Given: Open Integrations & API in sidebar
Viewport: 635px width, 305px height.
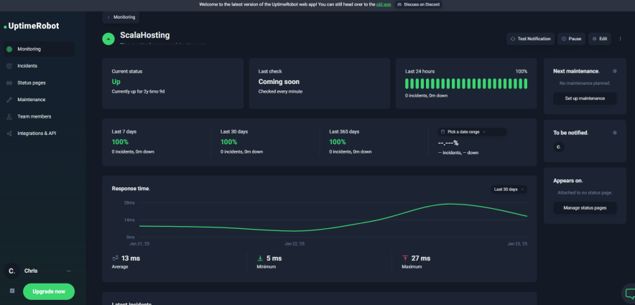Looking at the screenshot, I should (36, 133).
